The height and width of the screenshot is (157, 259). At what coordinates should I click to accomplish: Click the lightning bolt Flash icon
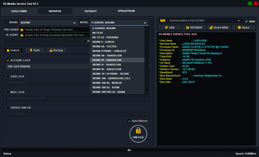[31, 50]
